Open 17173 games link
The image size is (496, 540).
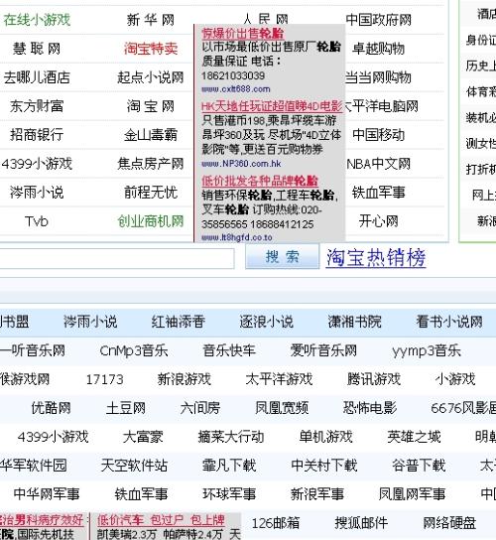(x=104, y=379)
